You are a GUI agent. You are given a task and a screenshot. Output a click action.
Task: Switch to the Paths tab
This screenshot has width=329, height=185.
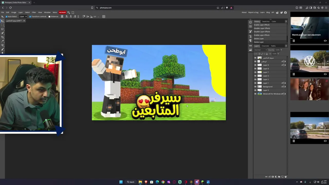point(273,46)
